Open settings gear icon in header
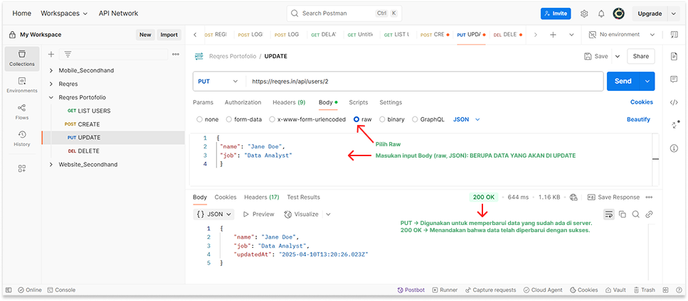 [x=584, y=13]
